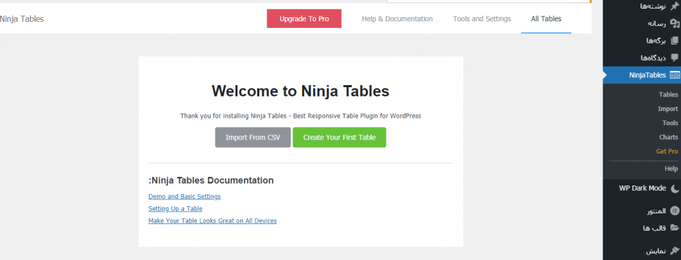Click the Elementor icon beside المنتور
Screen dimensions: 681x260
coord(674,211)
